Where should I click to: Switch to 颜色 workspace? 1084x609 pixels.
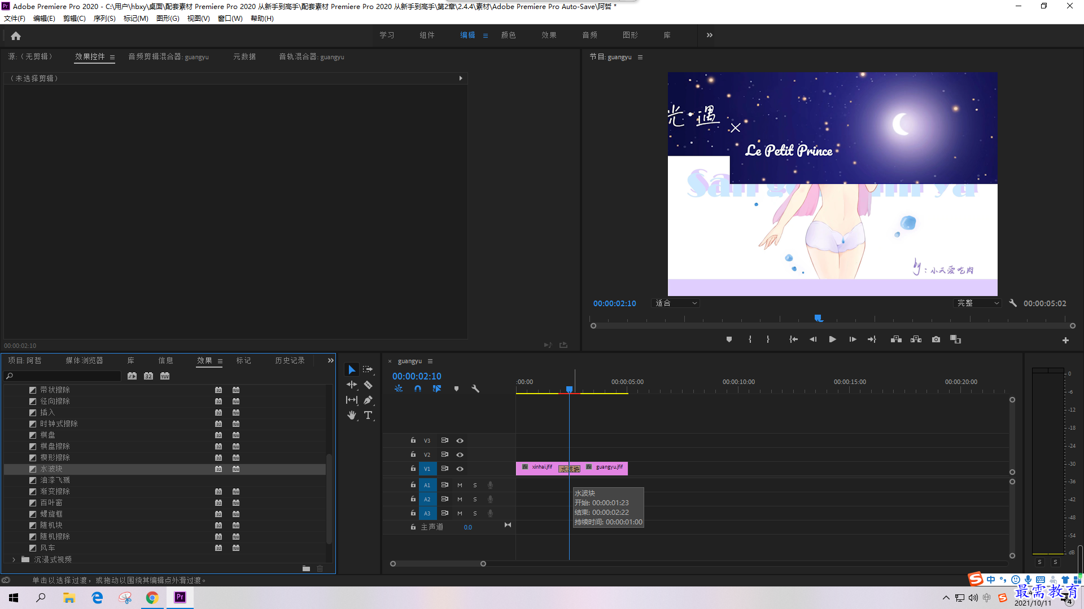[509, 35]
